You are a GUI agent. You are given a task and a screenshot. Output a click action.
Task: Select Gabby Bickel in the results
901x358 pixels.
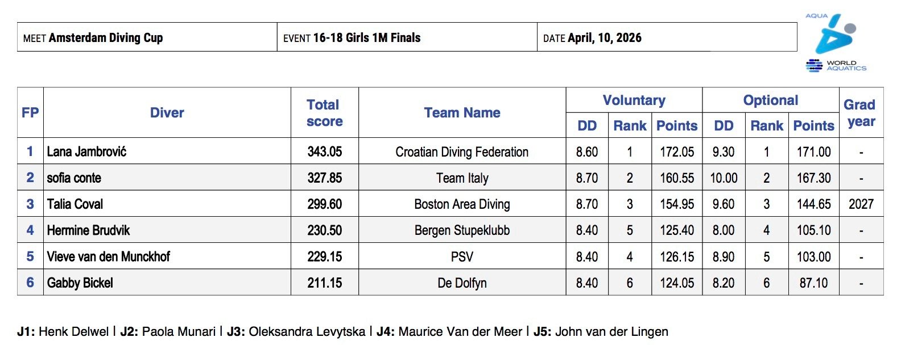coord(80,283)
